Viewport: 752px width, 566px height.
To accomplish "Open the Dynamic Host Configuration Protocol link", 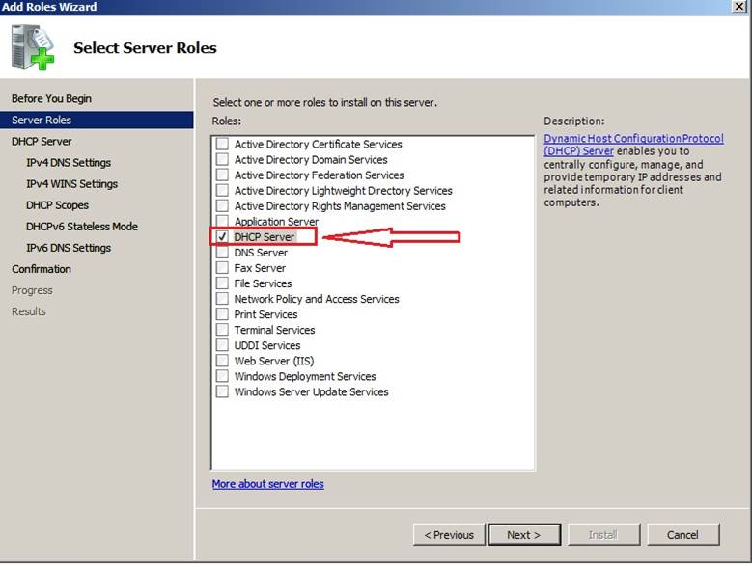I will coord(633,139).
